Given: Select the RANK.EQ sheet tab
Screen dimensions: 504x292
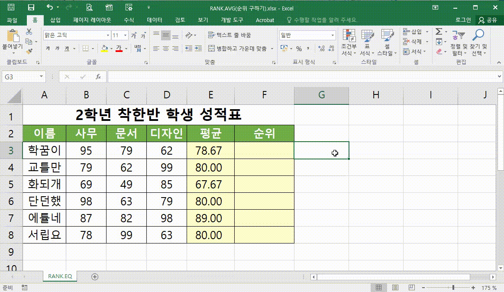Looking at the screenshot, I should pyautogui.click(x=60, y=276).
